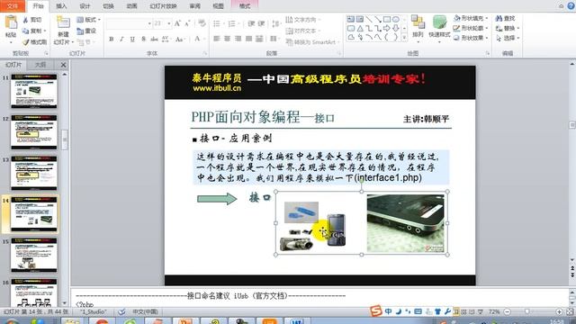Increase the list indent level

pos(261,23)
